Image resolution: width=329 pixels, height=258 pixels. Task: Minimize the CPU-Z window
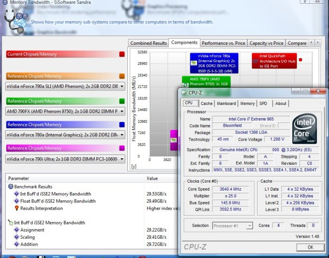(x=296, y=91)
